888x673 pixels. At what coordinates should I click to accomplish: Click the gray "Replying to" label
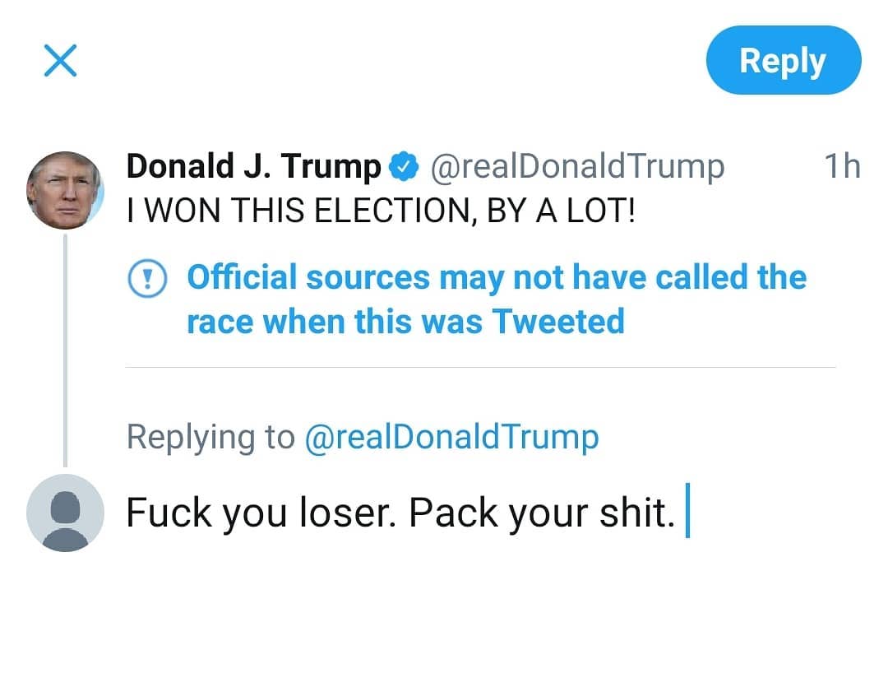(x=210, y=437)
